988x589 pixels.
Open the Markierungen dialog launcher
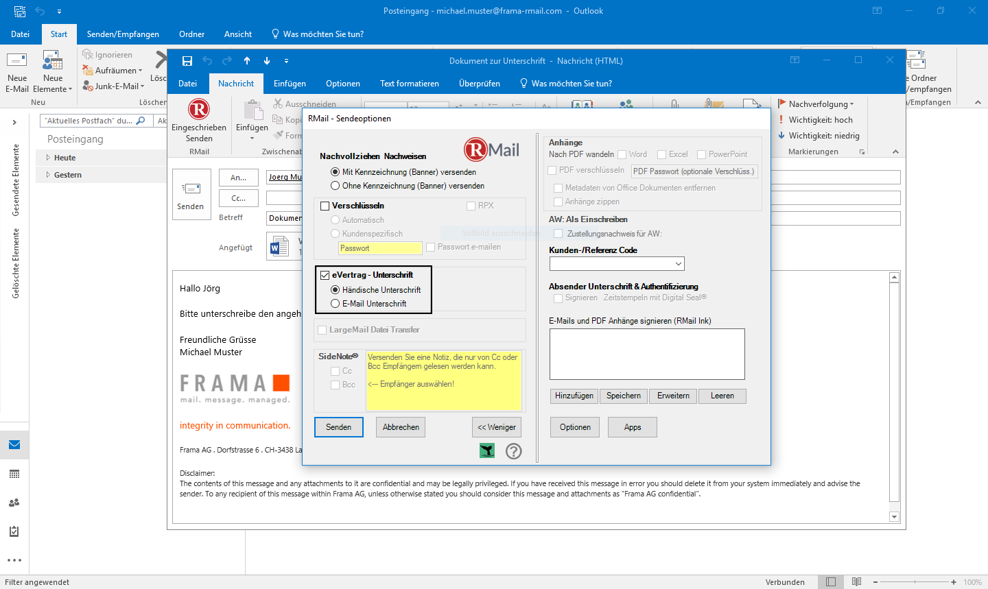(862, 152)
